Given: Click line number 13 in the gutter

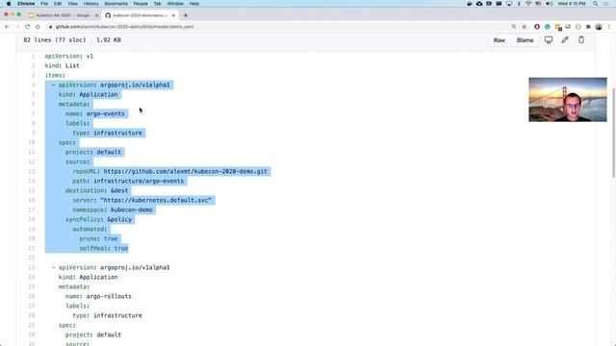Looking at the screenshot, I should pyautogui.click(x=32, y=171).
